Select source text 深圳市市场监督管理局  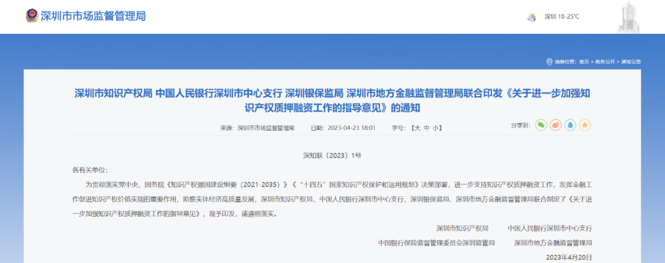[x=266, y=127]
